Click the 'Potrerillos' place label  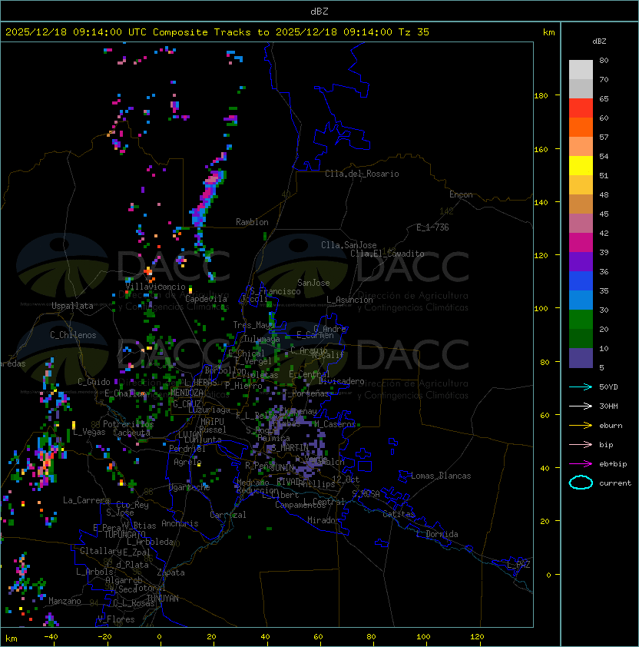point(128,424)
